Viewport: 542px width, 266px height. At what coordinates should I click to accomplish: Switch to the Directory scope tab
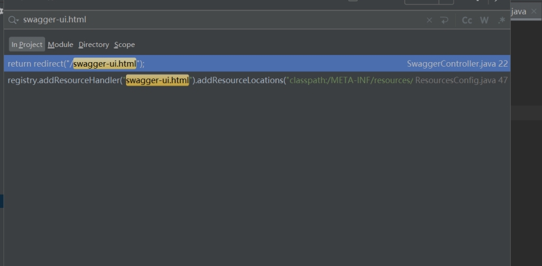point(93,44)
